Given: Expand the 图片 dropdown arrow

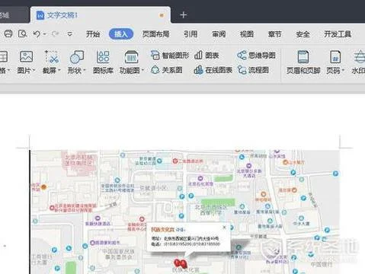Looking at the screenshot, I should (x=34, y=70).
